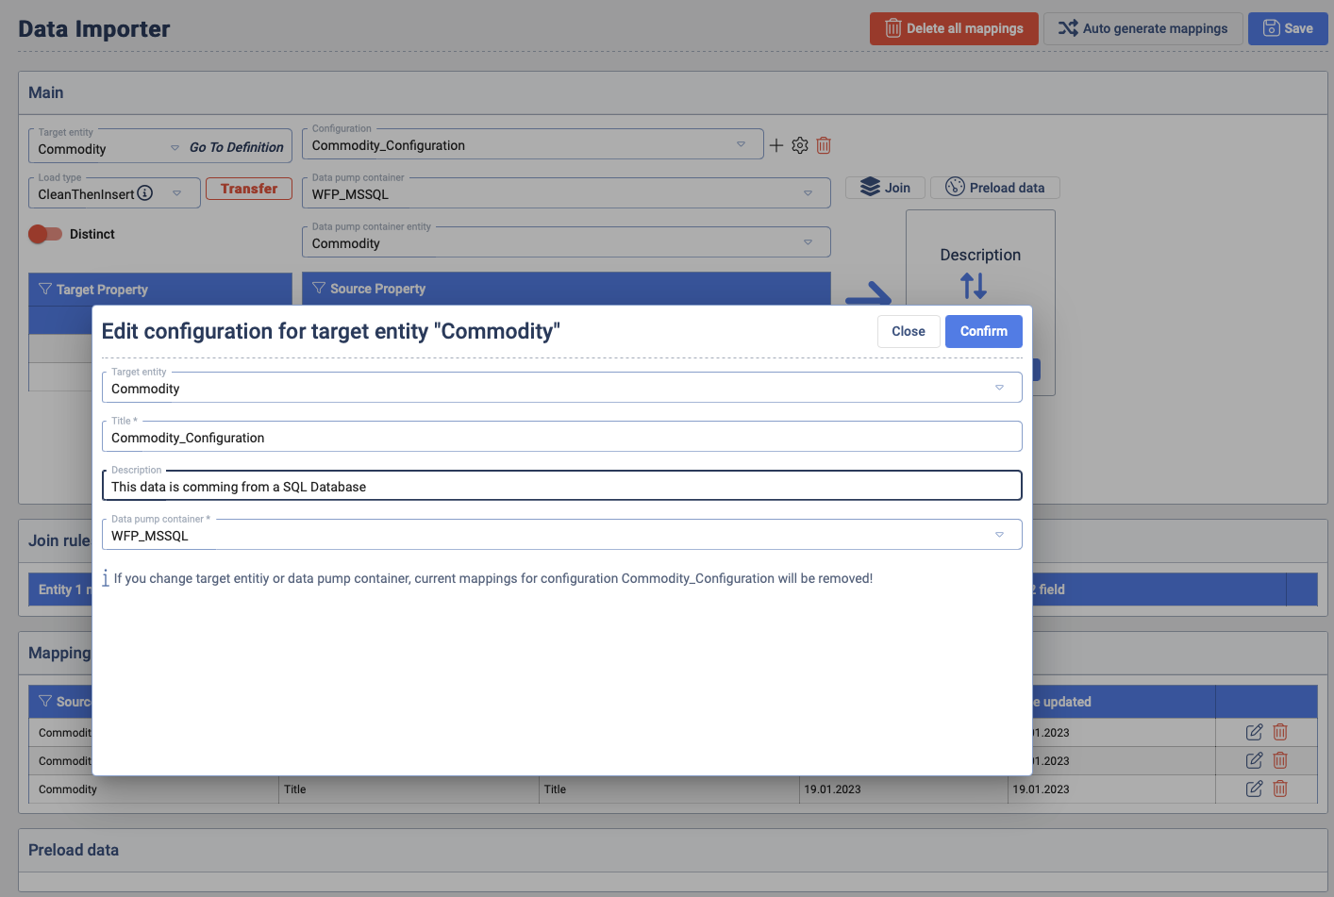Open the Join layers button

click(885, 188)
